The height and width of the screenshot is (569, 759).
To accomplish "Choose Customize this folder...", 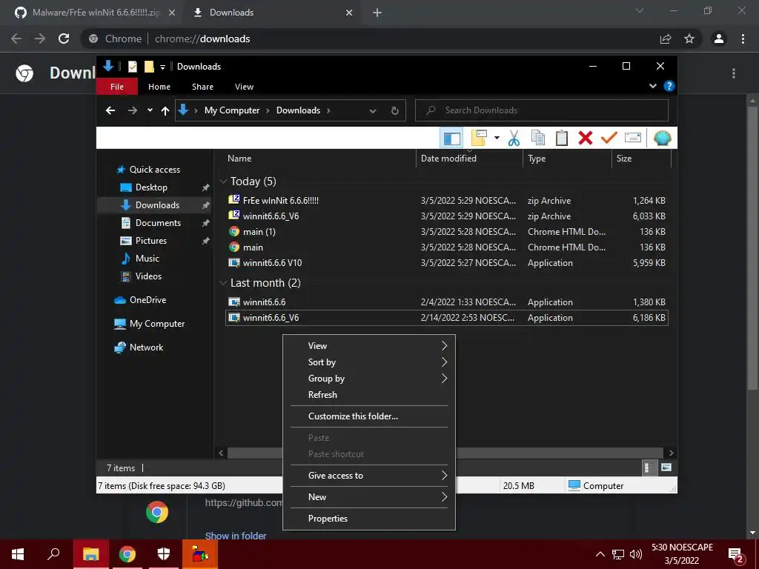I will click(x=369, y=416).
